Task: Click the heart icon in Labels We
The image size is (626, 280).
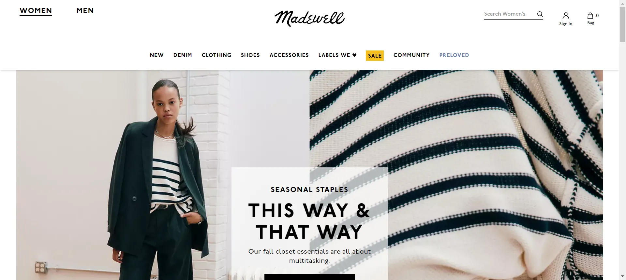Action: (354, 55)
